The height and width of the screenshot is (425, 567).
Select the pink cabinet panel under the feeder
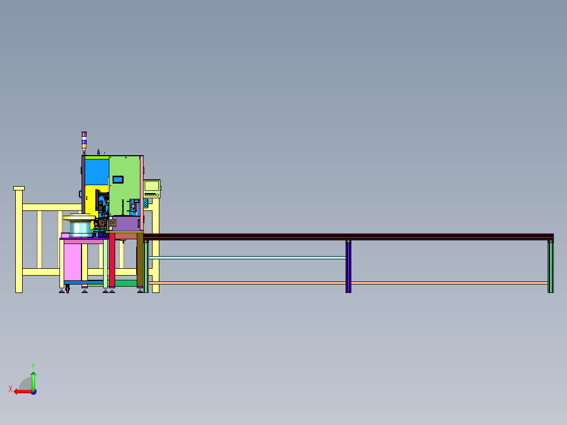tap(73, 262)
